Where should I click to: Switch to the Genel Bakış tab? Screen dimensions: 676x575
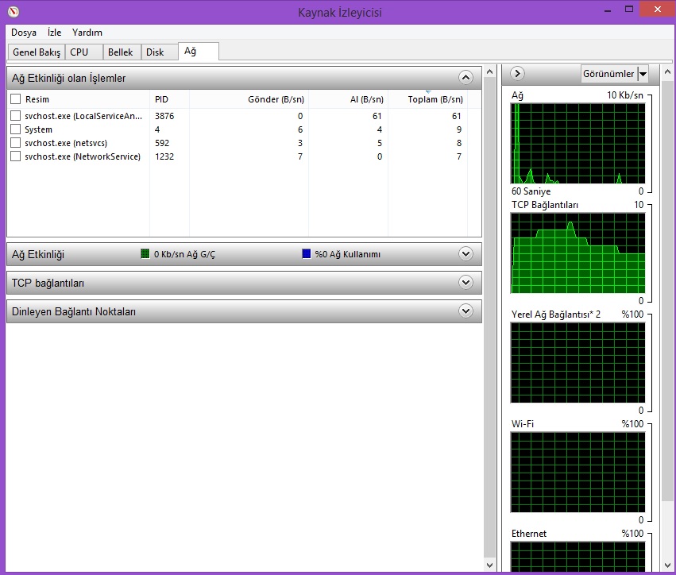[37, 52]
